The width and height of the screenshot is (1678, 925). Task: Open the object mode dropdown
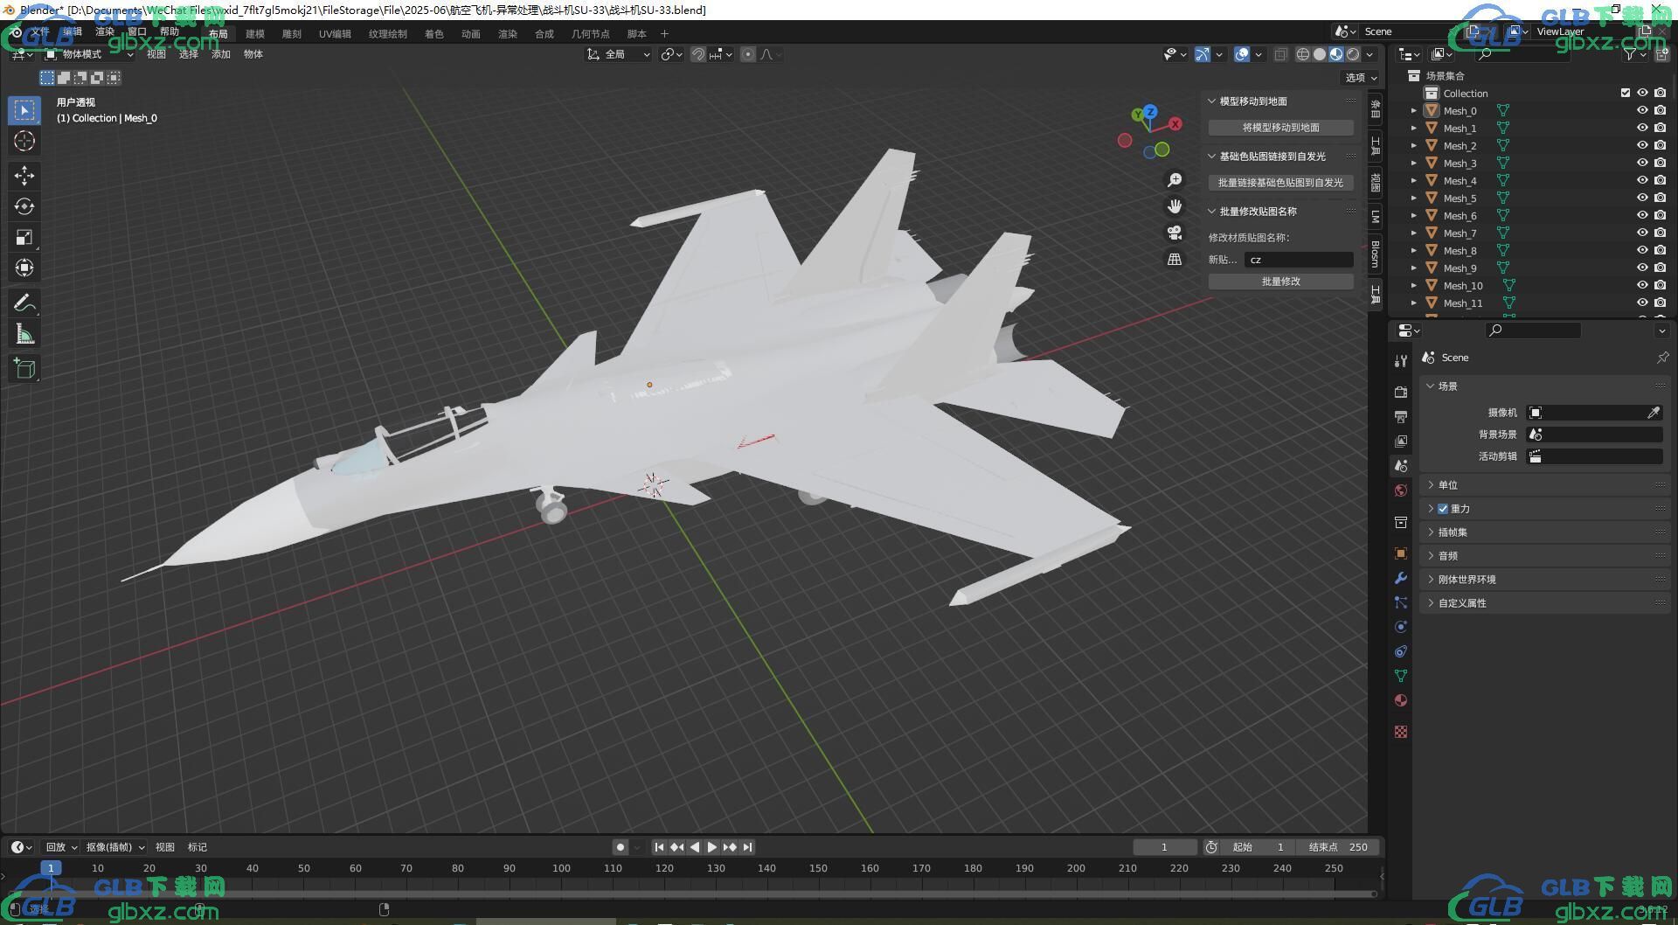[89, 54]
